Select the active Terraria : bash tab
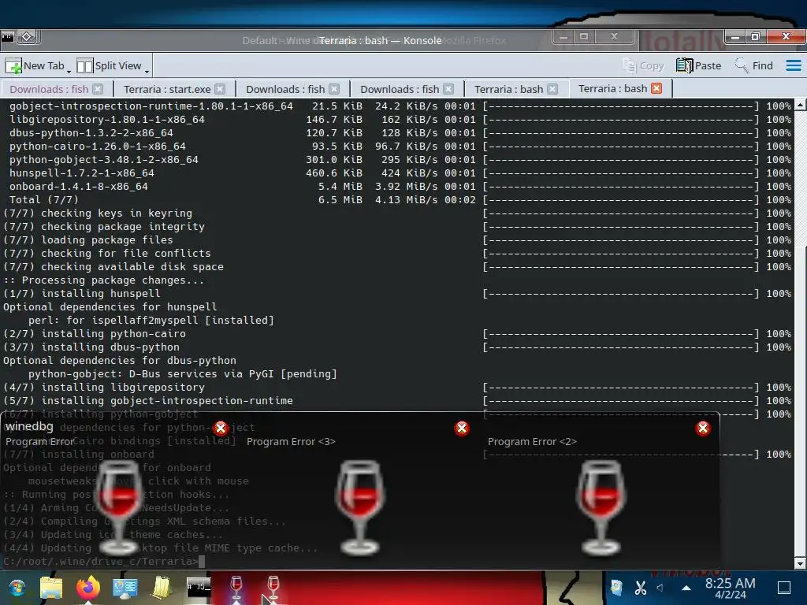This screenshot has width=807, height=605. [x=612, y=88]
